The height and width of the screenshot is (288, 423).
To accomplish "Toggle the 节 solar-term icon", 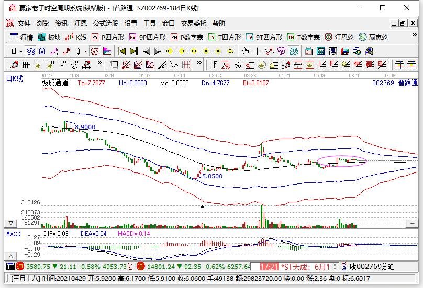I will [x=281, y=51].
